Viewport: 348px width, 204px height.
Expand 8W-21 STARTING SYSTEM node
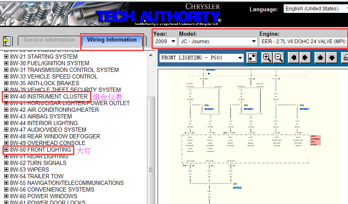pos(6,57)
